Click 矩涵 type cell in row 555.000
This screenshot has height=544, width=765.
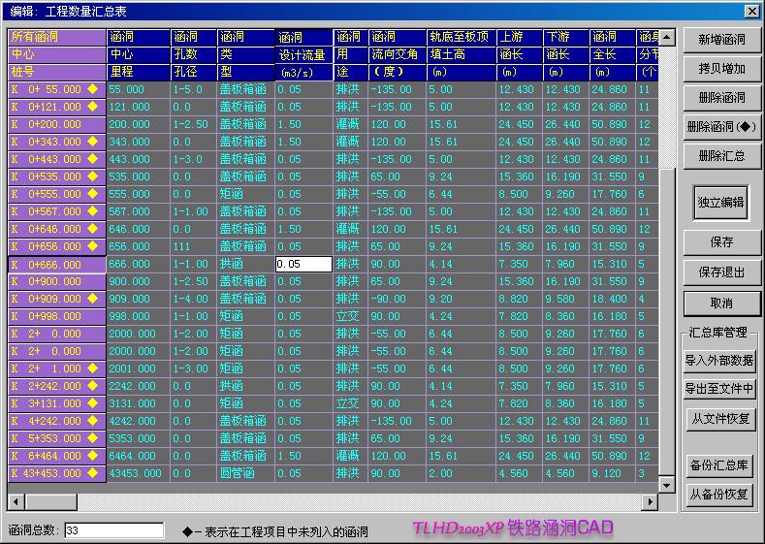coord(245,194)
